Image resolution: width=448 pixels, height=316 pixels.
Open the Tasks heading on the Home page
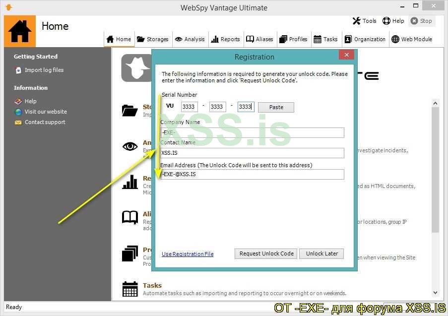[152, 285]
